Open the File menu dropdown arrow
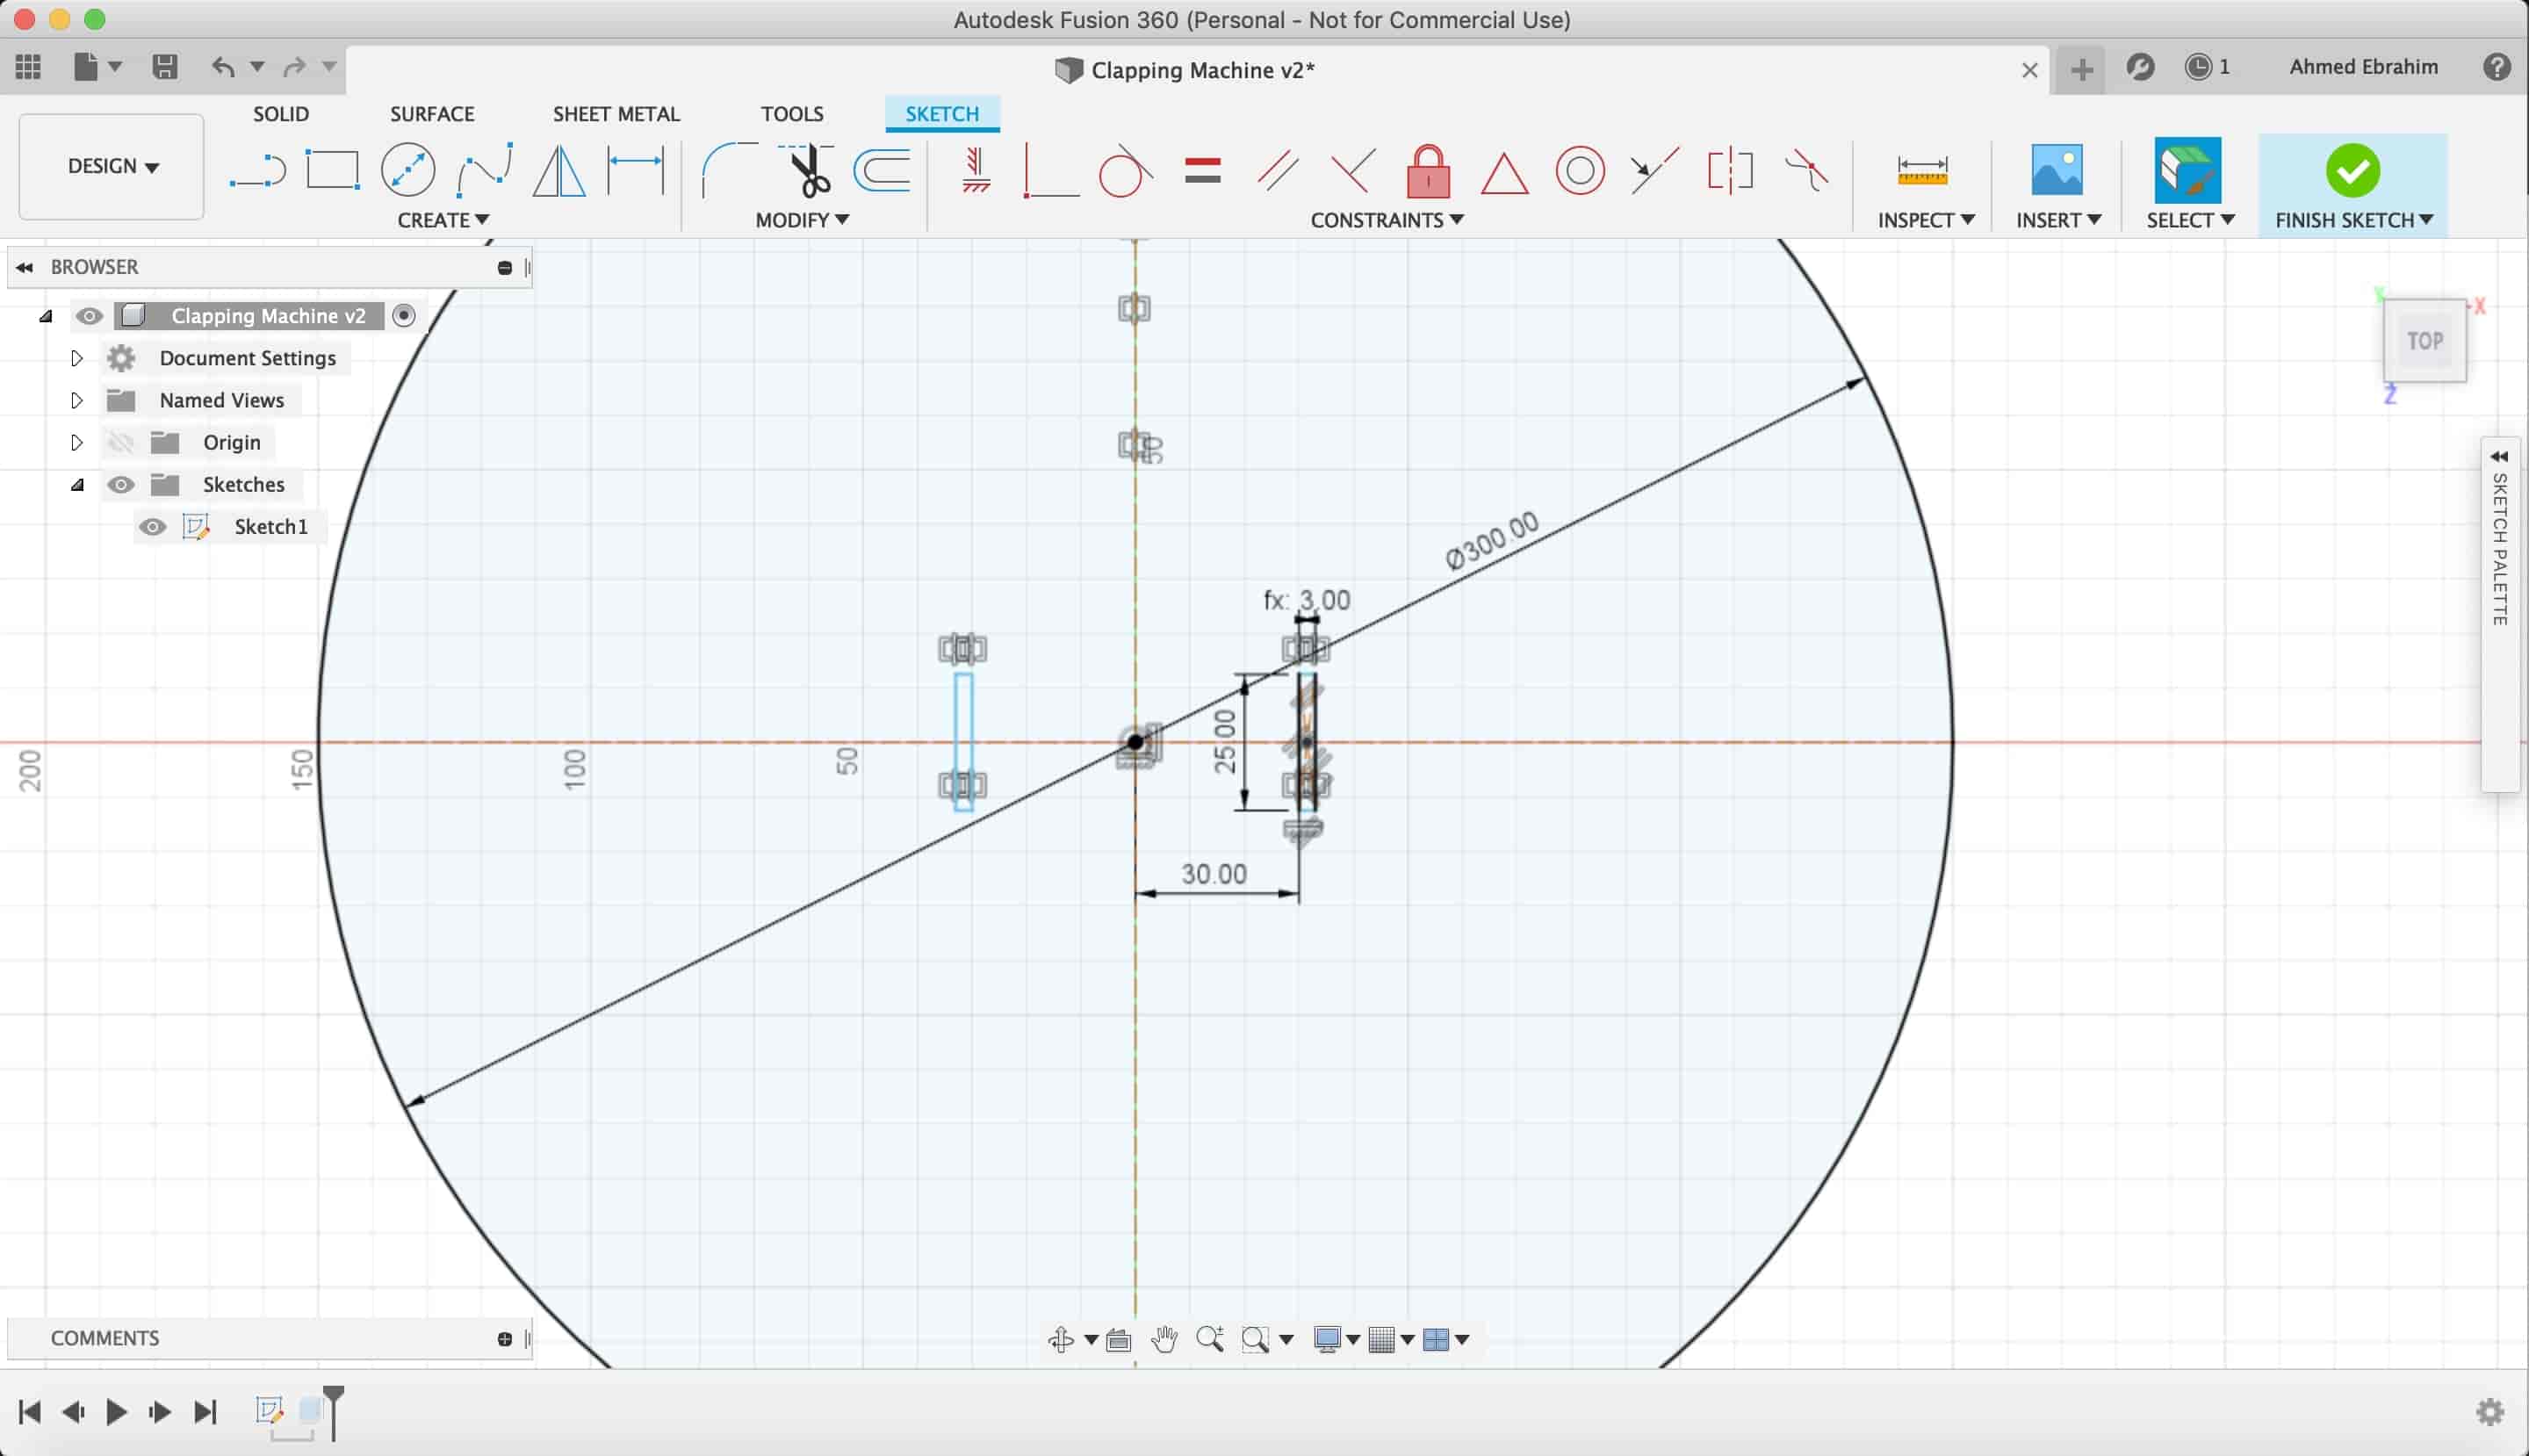2529x1456 pixels. point(115,67)
